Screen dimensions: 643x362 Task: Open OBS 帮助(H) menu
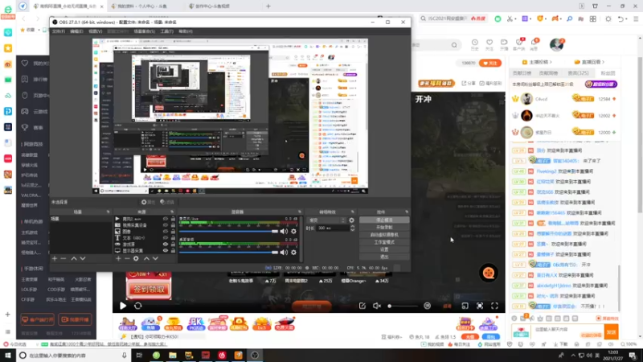(x=186, y=31)
